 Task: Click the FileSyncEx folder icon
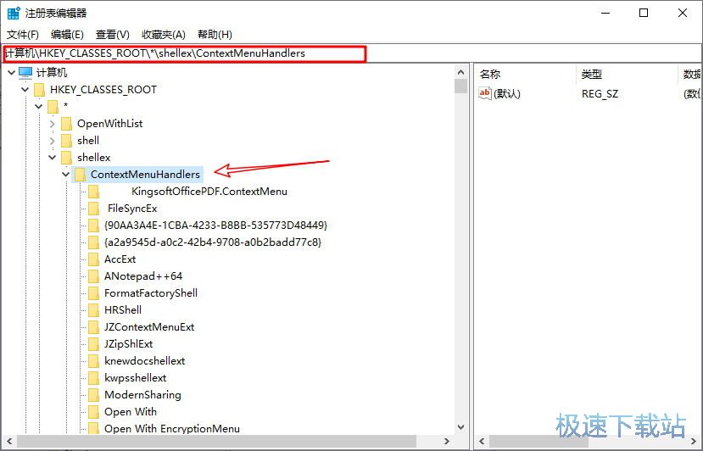click(93, 209)
